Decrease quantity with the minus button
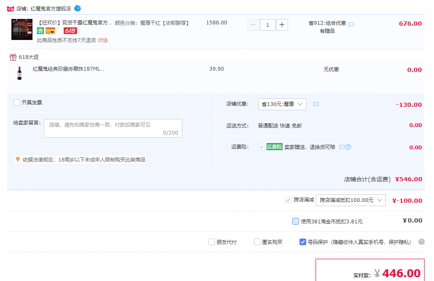Image resolution: width=434 pixels, height=281 pixels. [x=253, y=25]
